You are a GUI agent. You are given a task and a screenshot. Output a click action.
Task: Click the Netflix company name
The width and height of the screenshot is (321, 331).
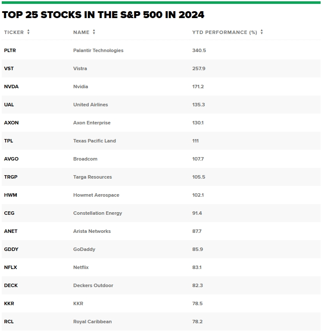click(81, 267)
